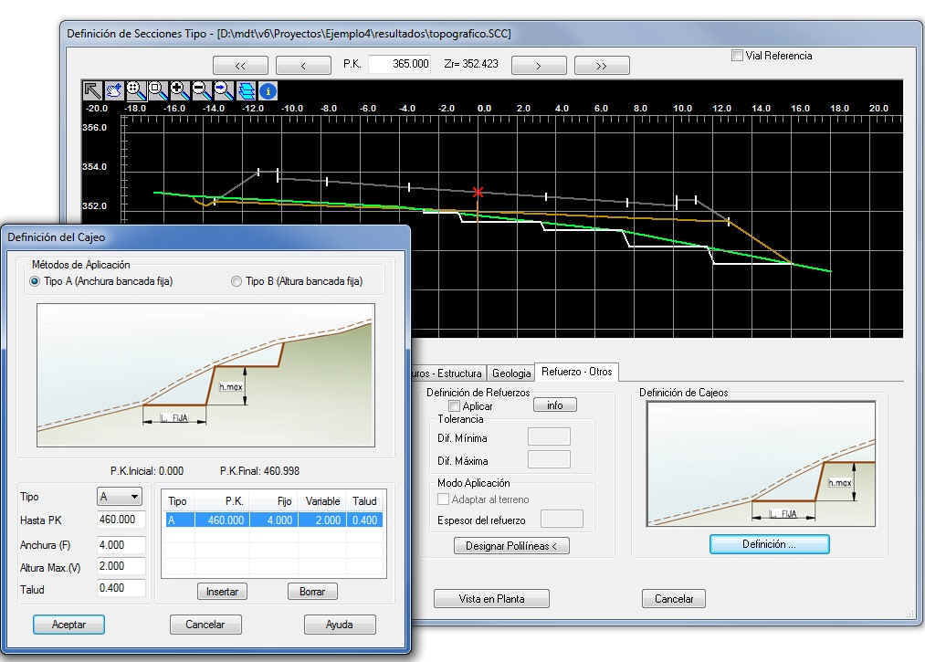
Task: Click the zoom extents magnifier icon
Action: (x=136, y=90)
